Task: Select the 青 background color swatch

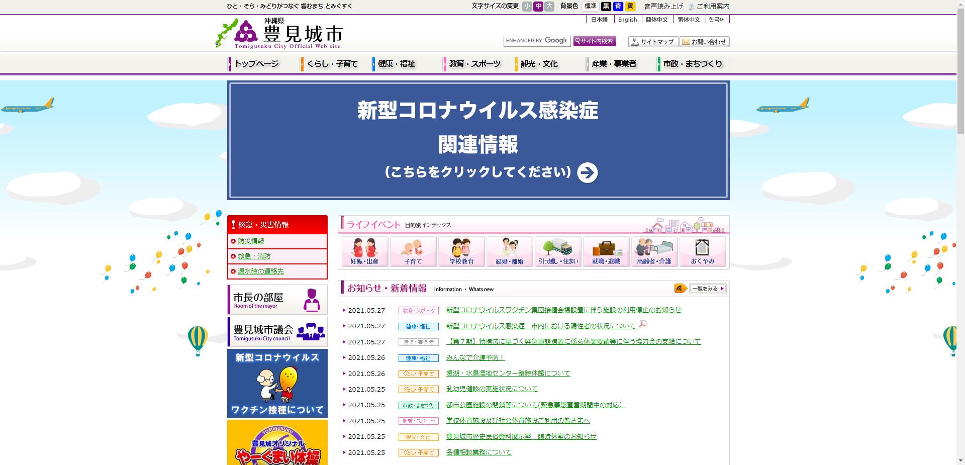Action: [x=617, y=7]
